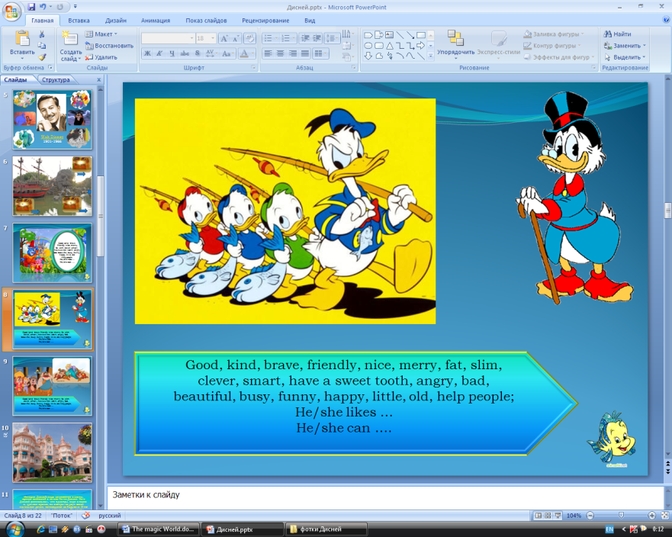Open the line spacing dropdown
Screen dimensions: 672x537
[332, 39]
